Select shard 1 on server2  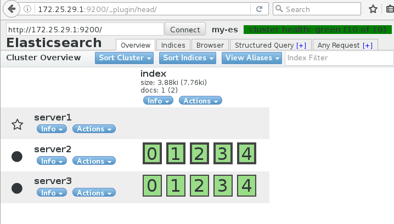point(176,153)
